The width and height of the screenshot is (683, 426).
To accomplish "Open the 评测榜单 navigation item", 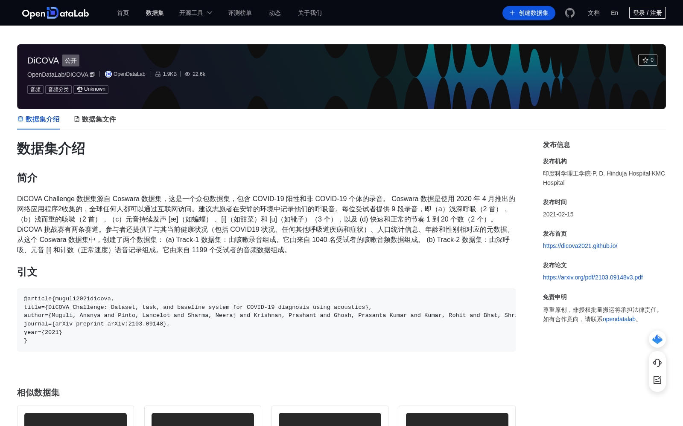I will coord(240,13).
